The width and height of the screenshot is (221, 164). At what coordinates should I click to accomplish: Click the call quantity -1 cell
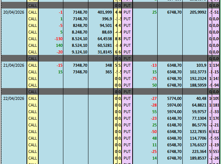coord(51,12)
